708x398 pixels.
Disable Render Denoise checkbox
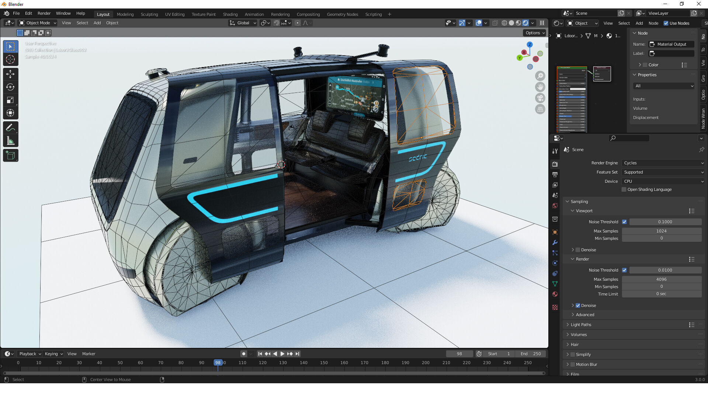[578, 306]
